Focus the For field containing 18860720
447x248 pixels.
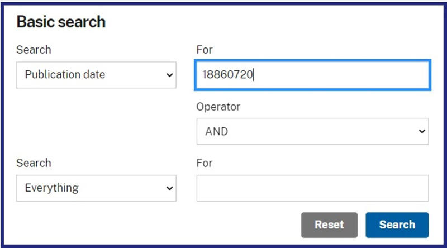[x=312, y=75]
